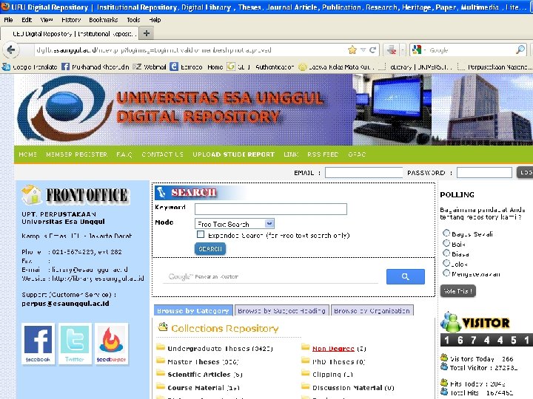Open CONTACT US page
The width and height of the screenshot is (533, 399).
click(162, 154)
